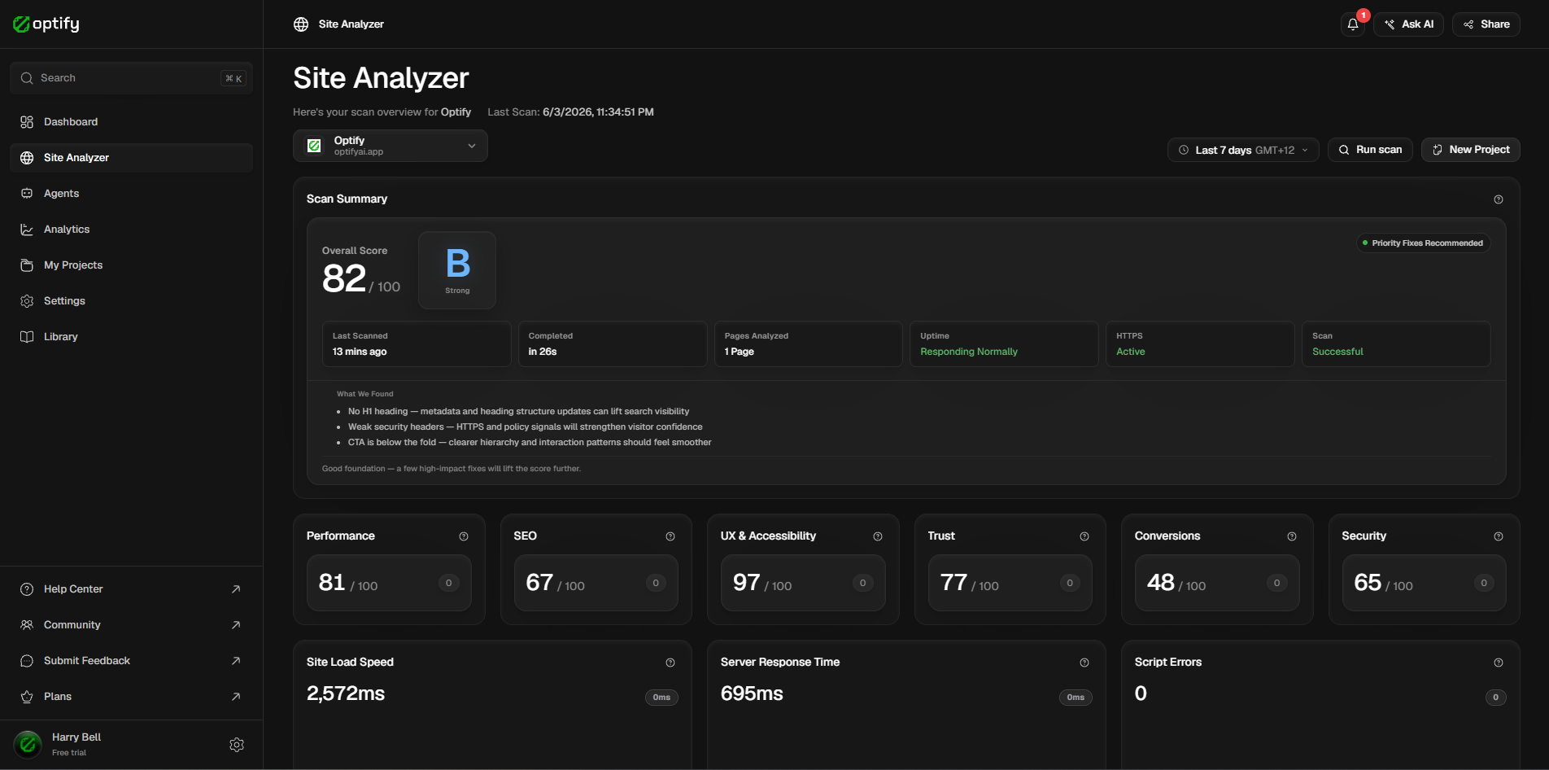Image resolution: width=1549 pixels, height=770 pixels.
Task: Click the Ask AI button
Action: click(1409, 24)
